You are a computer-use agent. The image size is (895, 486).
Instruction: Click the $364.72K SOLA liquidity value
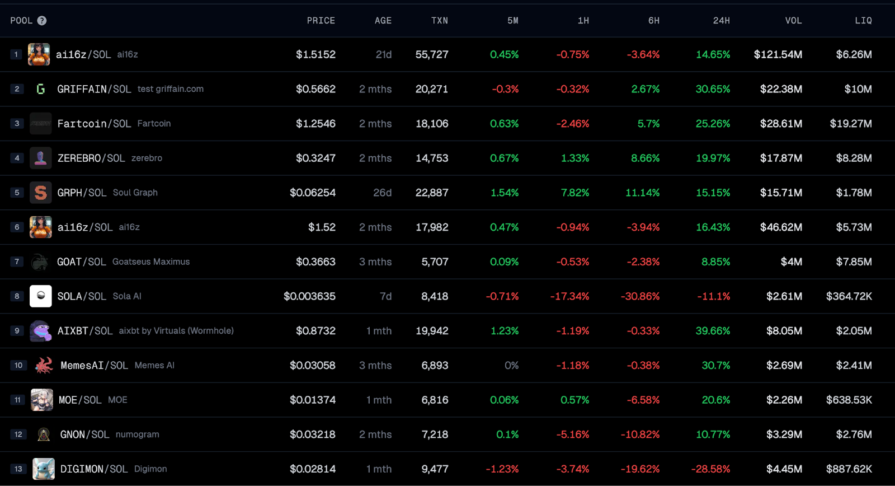(x=849, y=296)
